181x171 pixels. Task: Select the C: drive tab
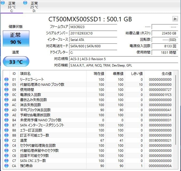(12, 7)
